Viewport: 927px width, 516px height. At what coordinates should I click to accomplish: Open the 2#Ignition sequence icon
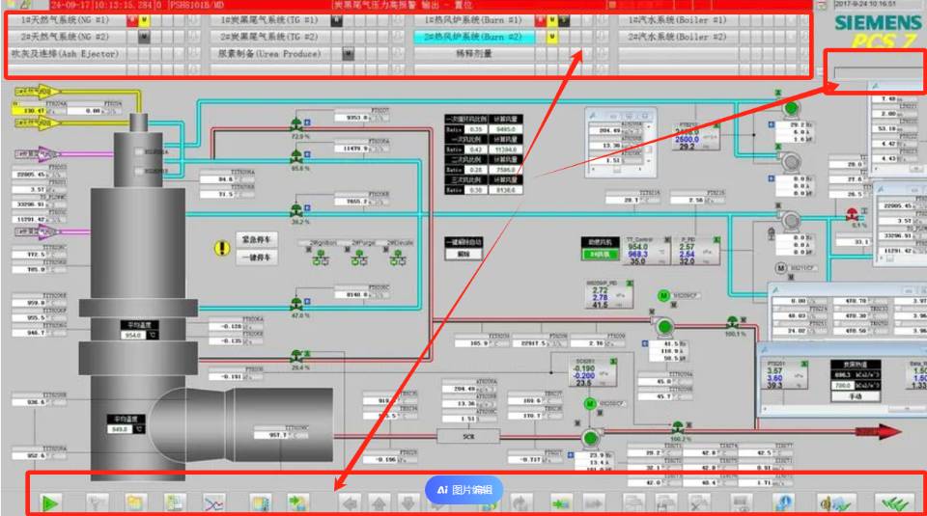321,258
